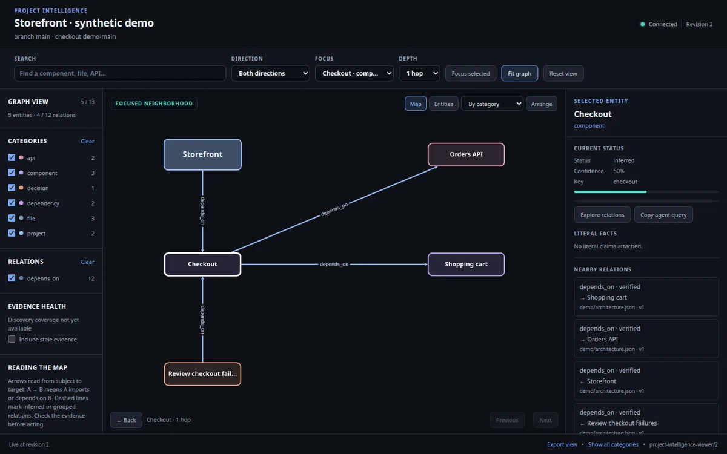
Task: Open the By category grouping dropdown
Action: 492,104
